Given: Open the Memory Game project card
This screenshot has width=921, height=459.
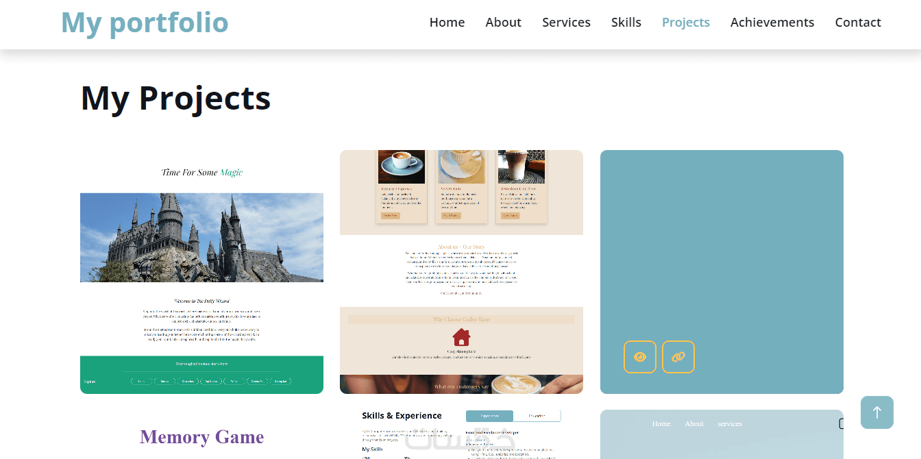Looking at the screenshot, I should (201, 435).
